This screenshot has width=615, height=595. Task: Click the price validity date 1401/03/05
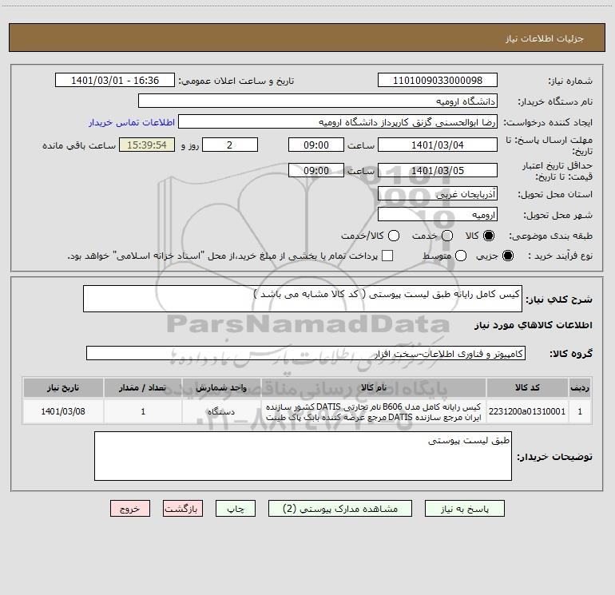click(x=438, y=170)
